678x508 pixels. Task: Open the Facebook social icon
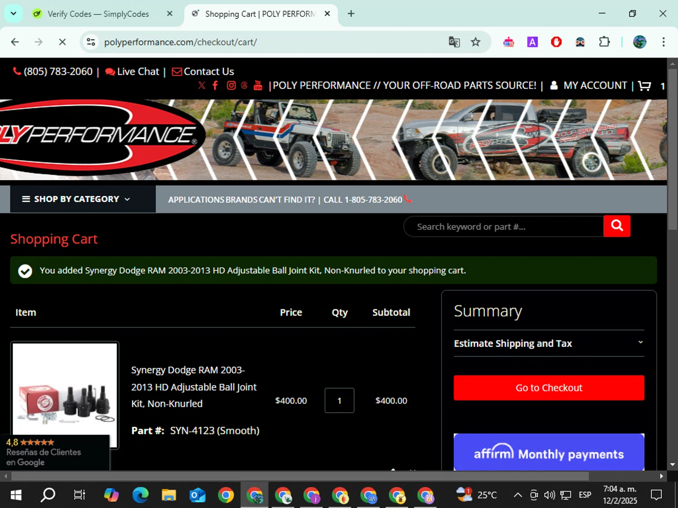click(x=215, y=85)
